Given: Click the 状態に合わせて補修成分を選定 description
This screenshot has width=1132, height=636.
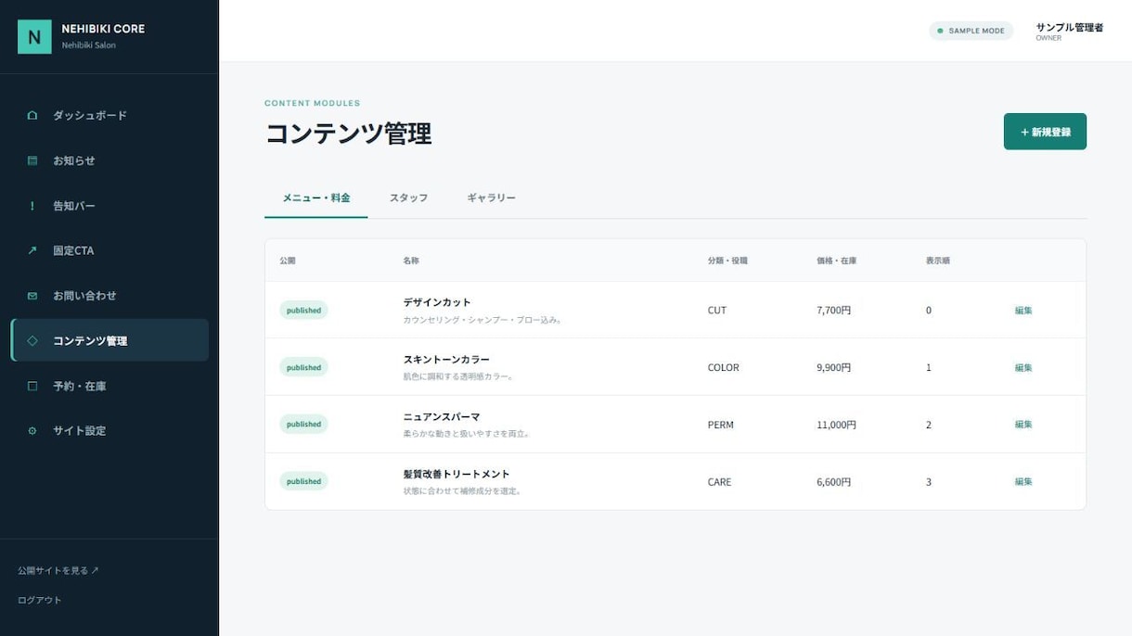Looking at the screenshot, I should click(x=463, y=491).
